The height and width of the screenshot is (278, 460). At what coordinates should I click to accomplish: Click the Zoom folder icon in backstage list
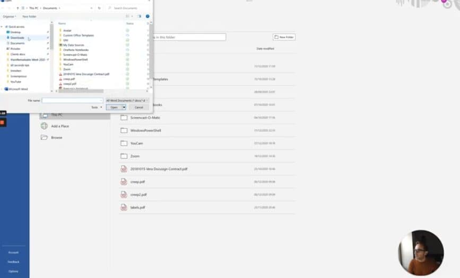[x=124, y=156]
